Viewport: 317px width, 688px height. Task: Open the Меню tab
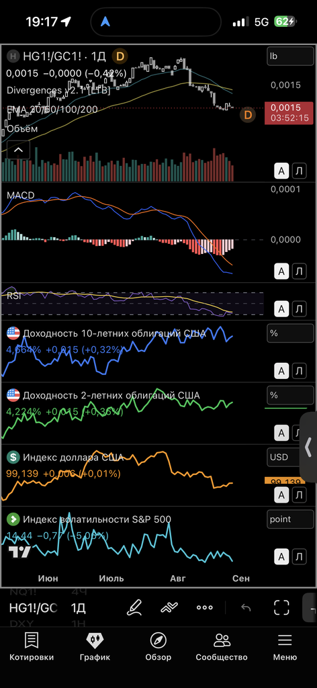tap(285, 648)
